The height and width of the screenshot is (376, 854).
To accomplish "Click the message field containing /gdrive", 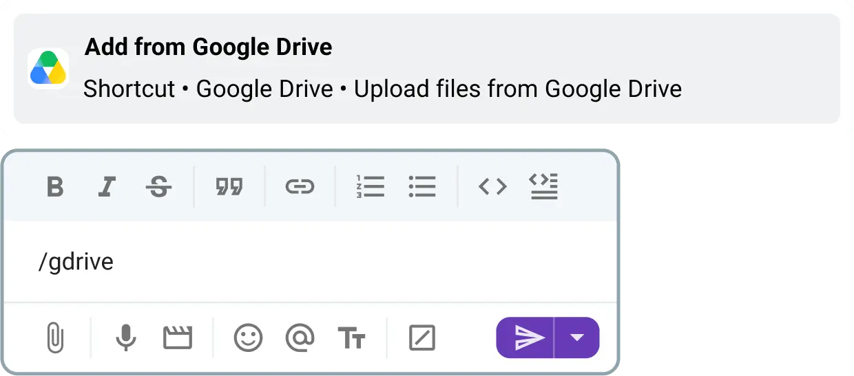I will coord(310,262).
